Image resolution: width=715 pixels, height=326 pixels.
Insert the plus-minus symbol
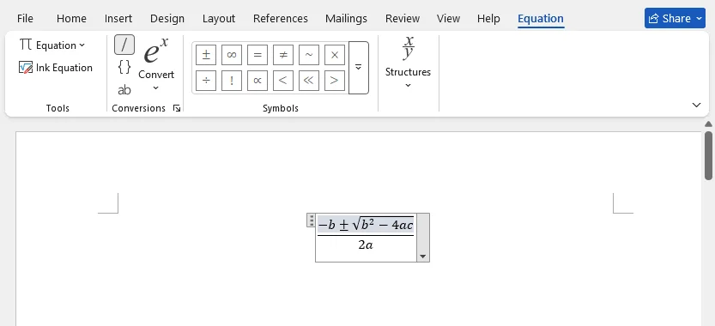pyautogui.click(x=206, y=55)
